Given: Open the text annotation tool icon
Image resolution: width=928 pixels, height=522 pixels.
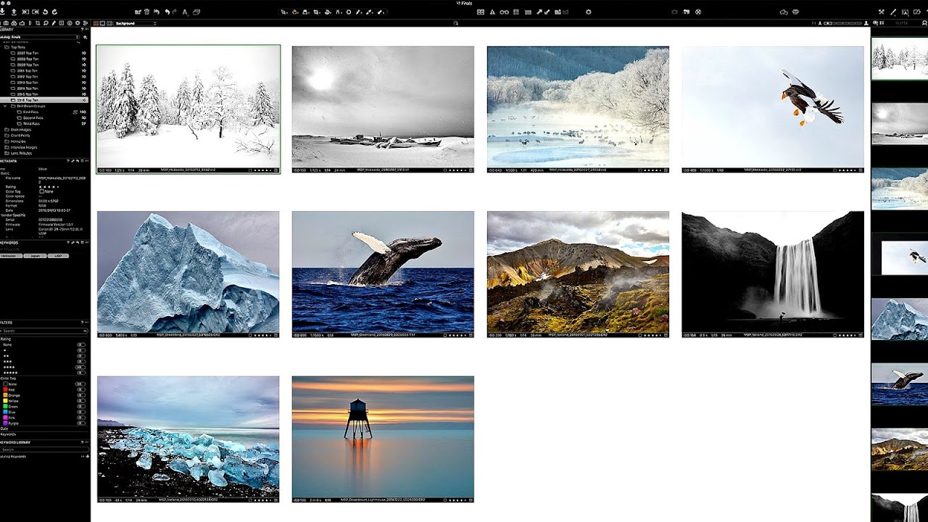Looking at the screenshot, I should pyautogui.click(x=185, y=12).
